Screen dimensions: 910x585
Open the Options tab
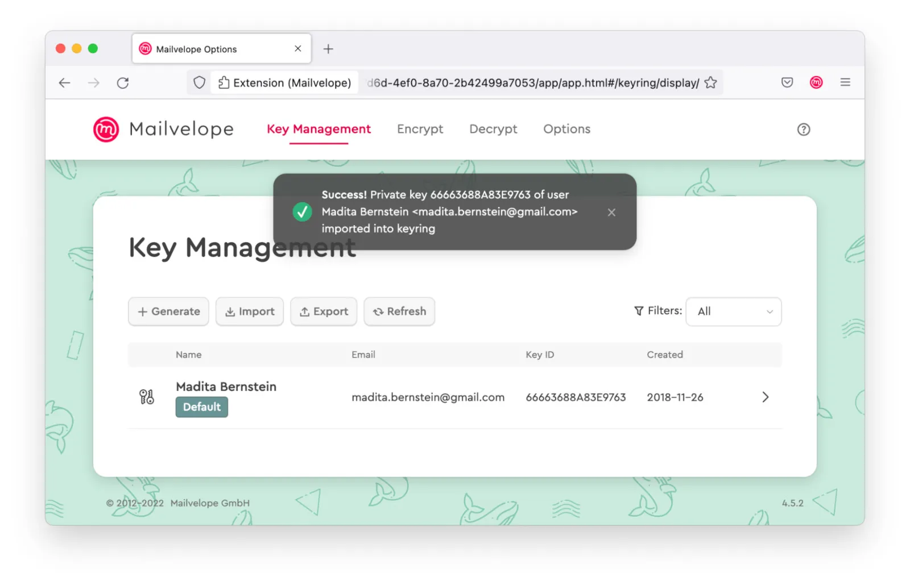click(x=566, y=129)
